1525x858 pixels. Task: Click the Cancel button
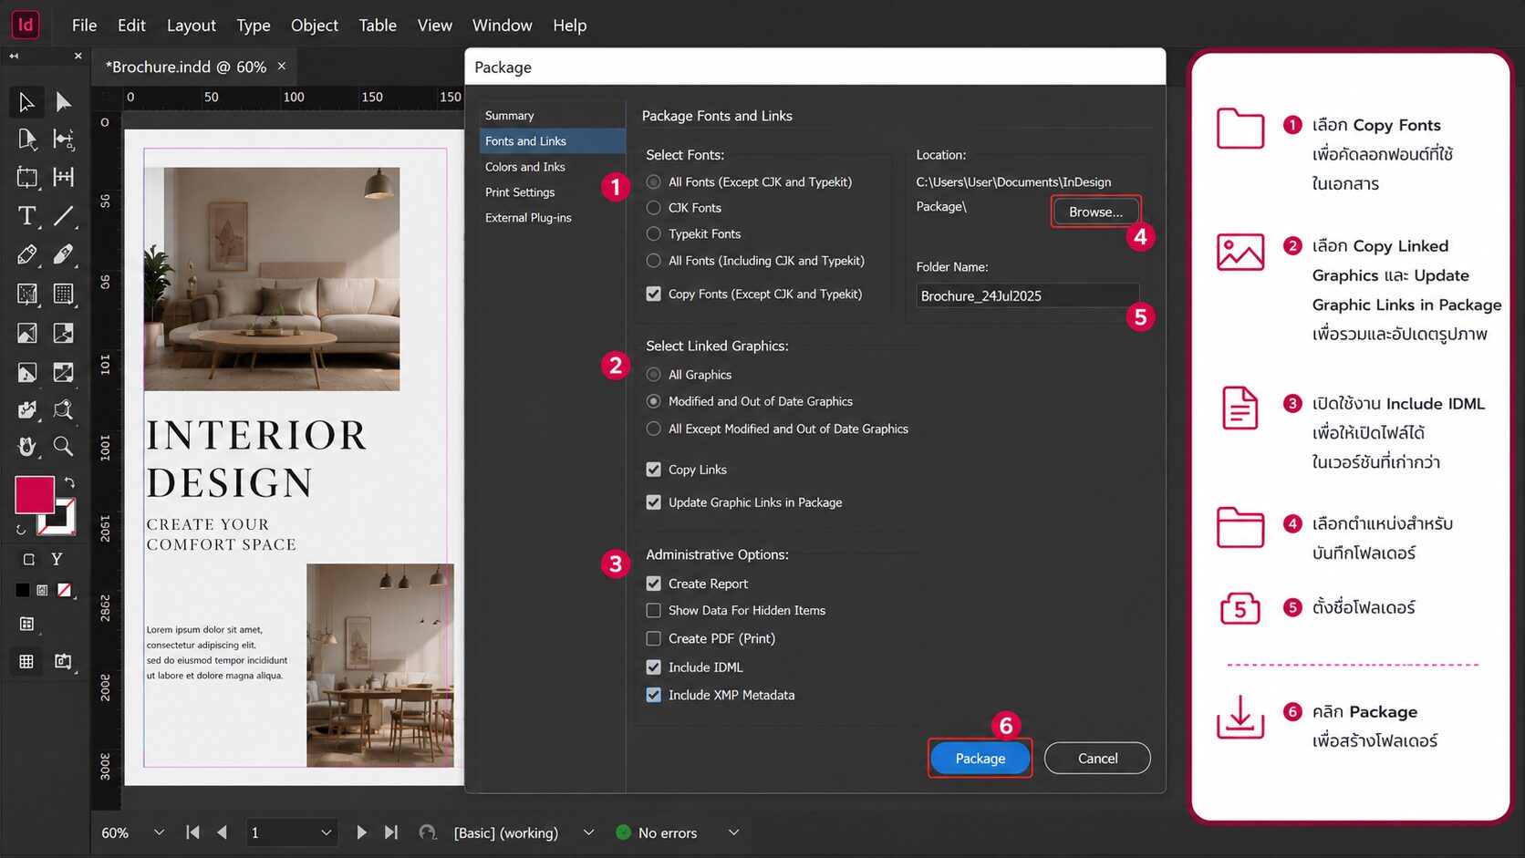pos(1097,758)
